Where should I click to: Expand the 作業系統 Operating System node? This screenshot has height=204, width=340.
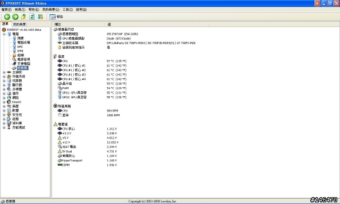(4, 76)
